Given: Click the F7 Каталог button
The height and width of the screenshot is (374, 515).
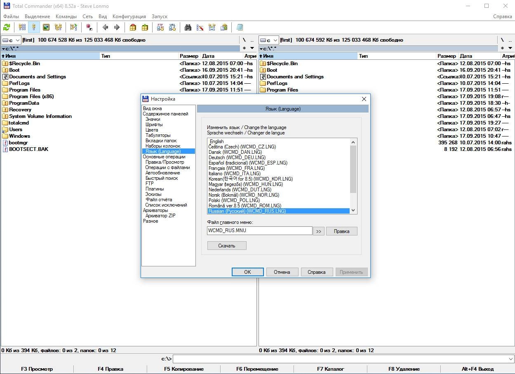Looking at the screenshot, I should click(x=331, y=369).
